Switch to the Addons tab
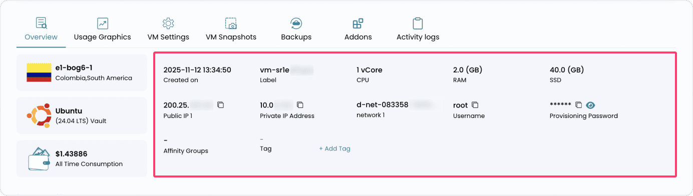Image resolution: width=693 pixels, height=196 pixels. [x=358, y=30]
